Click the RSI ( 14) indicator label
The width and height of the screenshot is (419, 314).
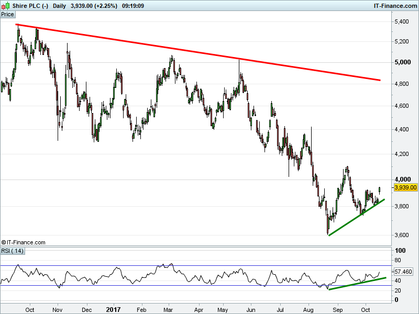pyautogui.click(x=12, y=251)
